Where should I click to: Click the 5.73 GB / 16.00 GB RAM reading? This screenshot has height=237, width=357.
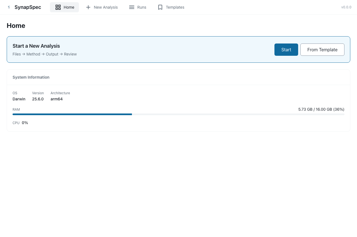click(321, 109)
